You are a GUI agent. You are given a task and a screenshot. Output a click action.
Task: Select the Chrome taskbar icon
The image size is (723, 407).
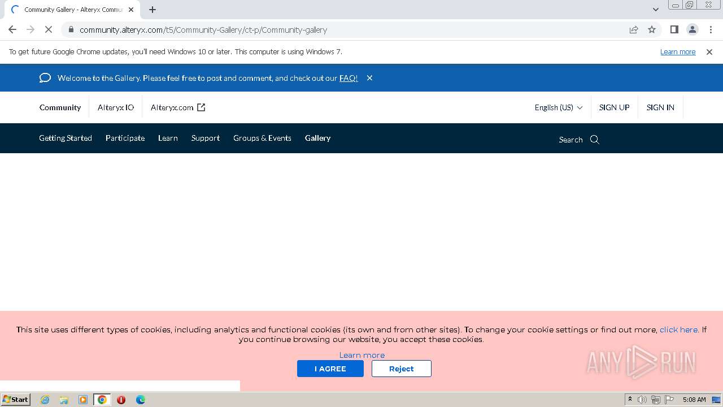tap(102, 400)
